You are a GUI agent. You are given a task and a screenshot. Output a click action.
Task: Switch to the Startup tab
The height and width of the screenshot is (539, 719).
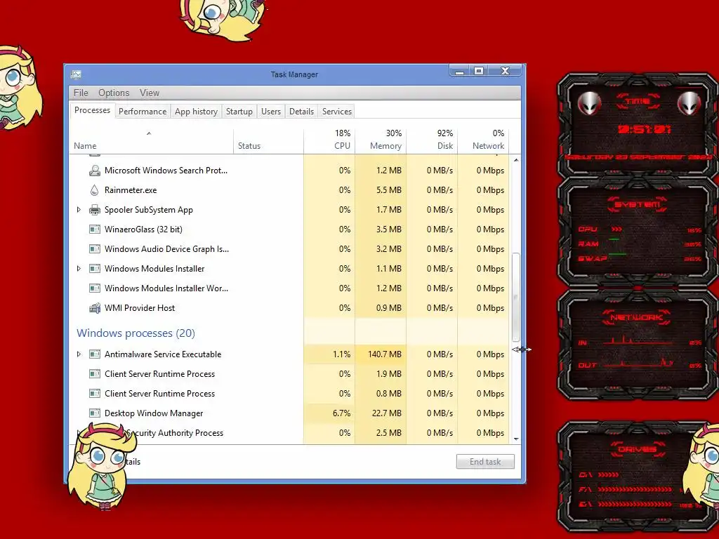pos(239,112)
